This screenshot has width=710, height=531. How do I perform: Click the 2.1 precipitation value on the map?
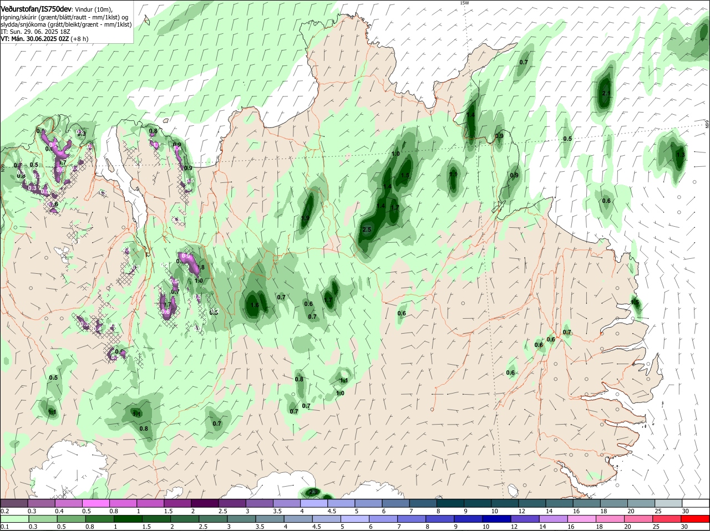(606, 93)
